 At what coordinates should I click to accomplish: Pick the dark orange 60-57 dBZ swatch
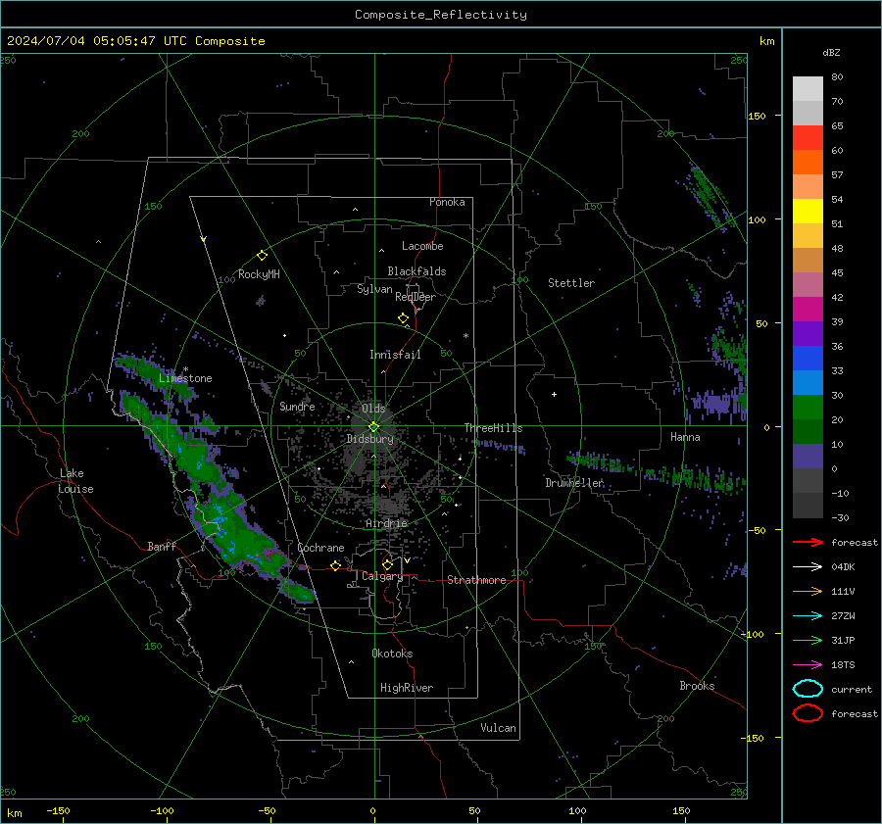(808, 163)
